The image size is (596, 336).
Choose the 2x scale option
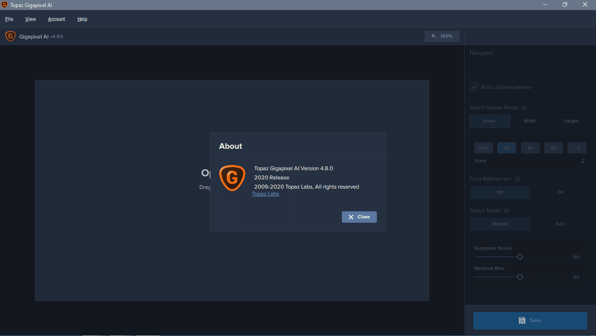pyautogui.click(x=507, y=148)
